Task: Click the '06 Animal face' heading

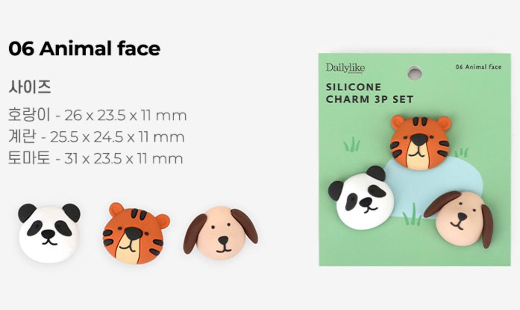Action: pos(84,48)
